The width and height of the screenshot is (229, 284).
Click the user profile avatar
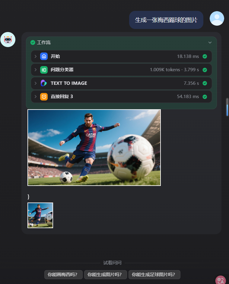[x=217, y=19]
